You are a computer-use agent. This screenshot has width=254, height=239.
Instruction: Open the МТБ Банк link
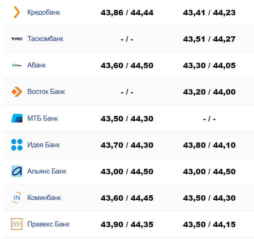(x=43, y=118)
